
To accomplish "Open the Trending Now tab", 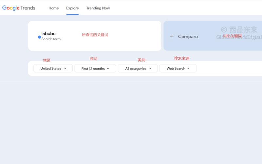I will tap(98, 8).
